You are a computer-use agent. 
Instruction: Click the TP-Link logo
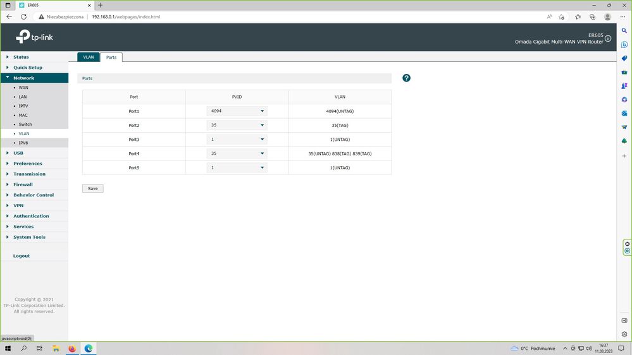(35, 37)
